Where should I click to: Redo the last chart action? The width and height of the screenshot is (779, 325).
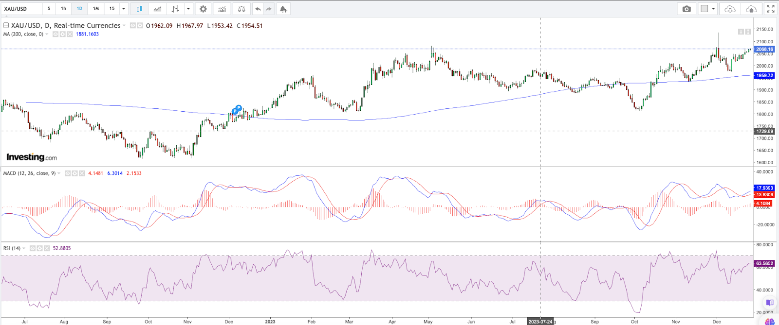(x=268, y=9)
